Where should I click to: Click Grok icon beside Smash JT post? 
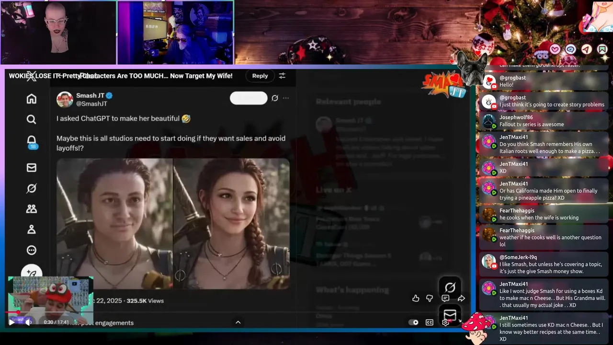pos(275,98)
